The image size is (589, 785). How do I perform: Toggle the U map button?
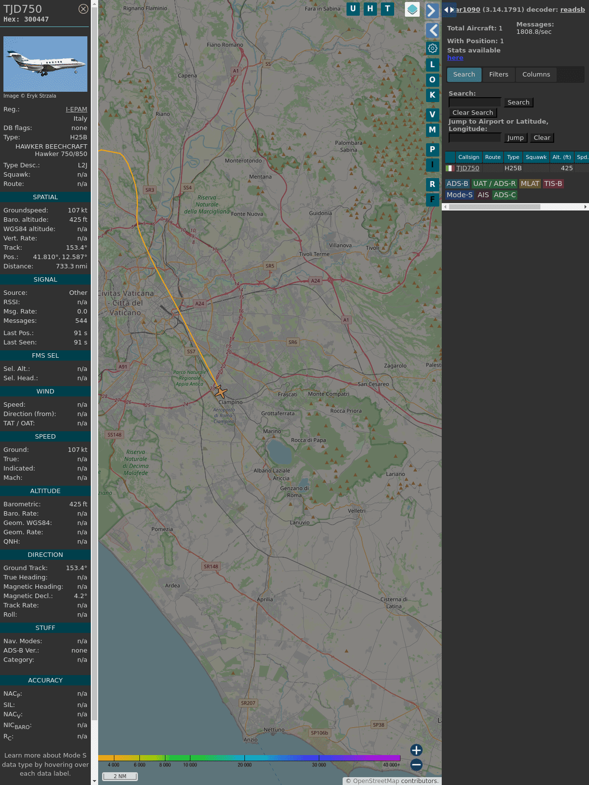click(353, 9)
